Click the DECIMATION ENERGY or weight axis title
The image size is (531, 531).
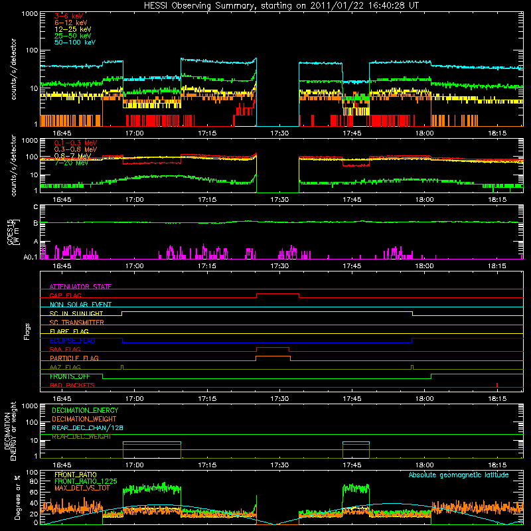[10, 431]
